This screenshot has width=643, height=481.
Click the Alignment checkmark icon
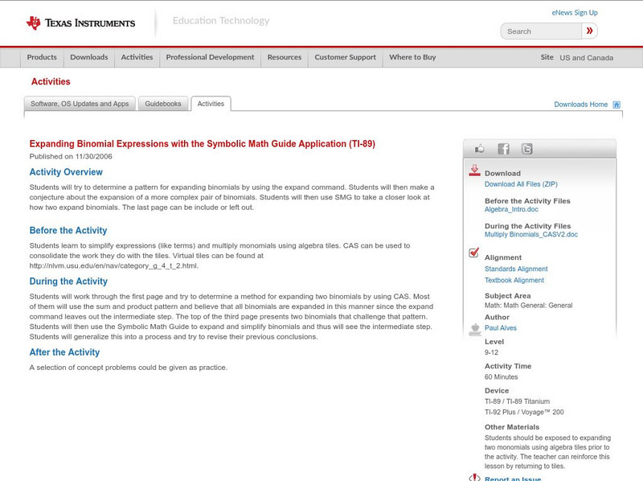click(x=473, y=253)
